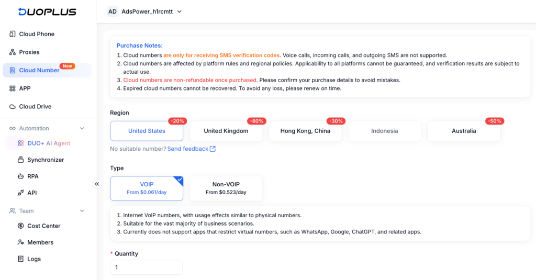This screenshot has width=536, height=280.
Task: Open the APP grid icon
Action: coord(13,88)
